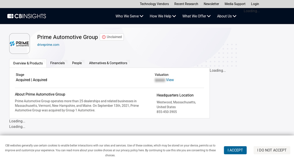The height and width of the screenshot is (165, 294).
Task: Click the CB Insights logo
Action: (26, 16)
